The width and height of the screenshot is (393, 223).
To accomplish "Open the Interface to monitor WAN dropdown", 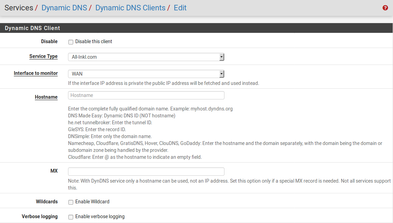I will pyautogui.click(x=146, y=74).
